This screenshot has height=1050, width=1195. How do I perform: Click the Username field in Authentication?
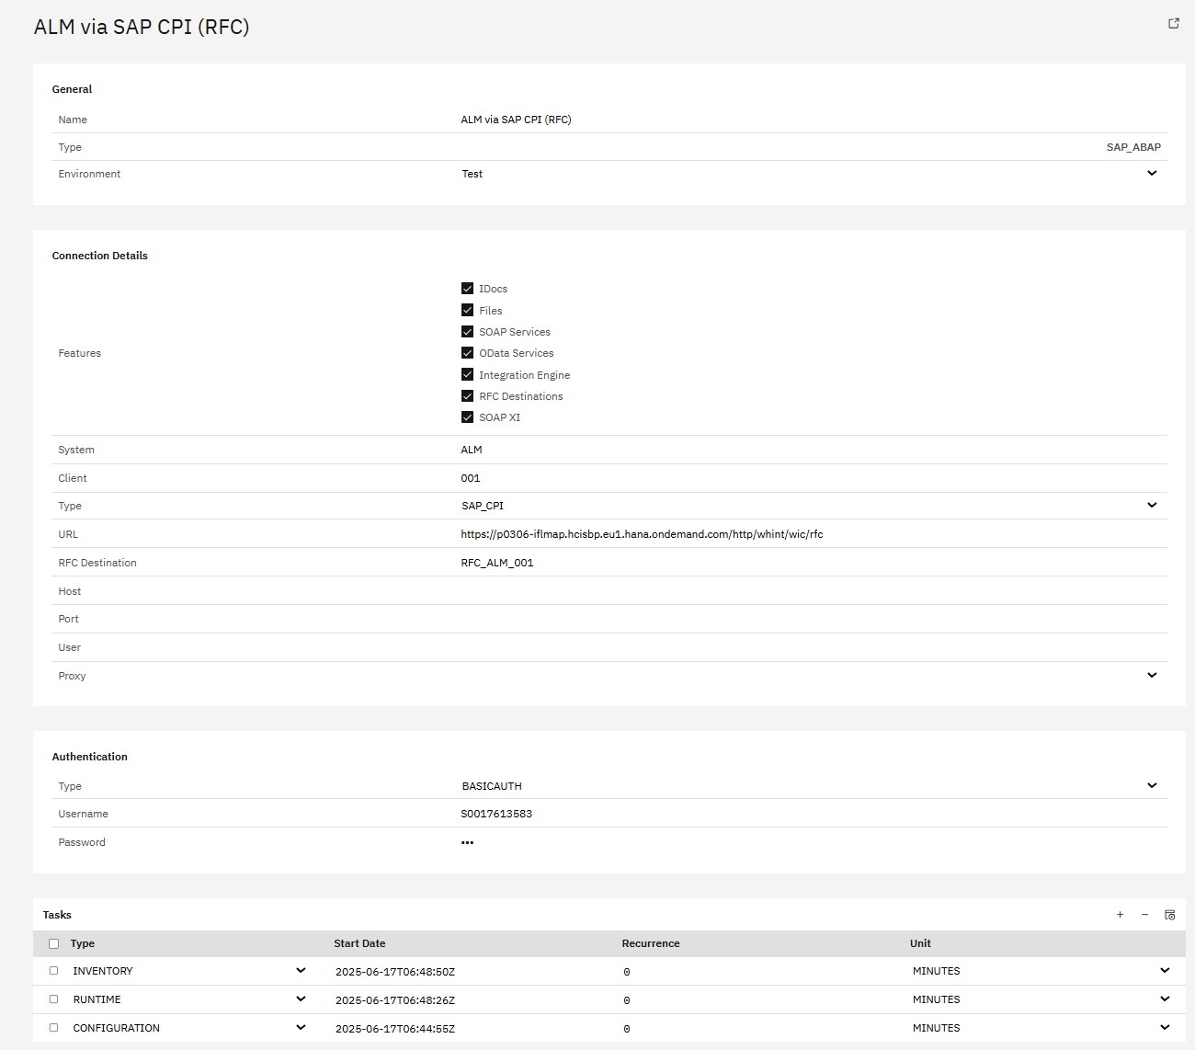[x=809, y=814]
